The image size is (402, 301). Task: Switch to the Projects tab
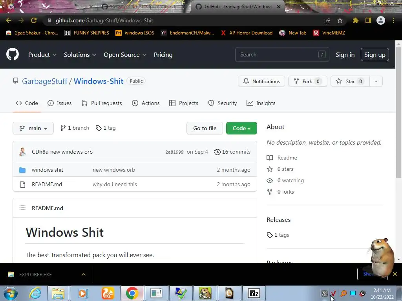(x=184, y=103)
